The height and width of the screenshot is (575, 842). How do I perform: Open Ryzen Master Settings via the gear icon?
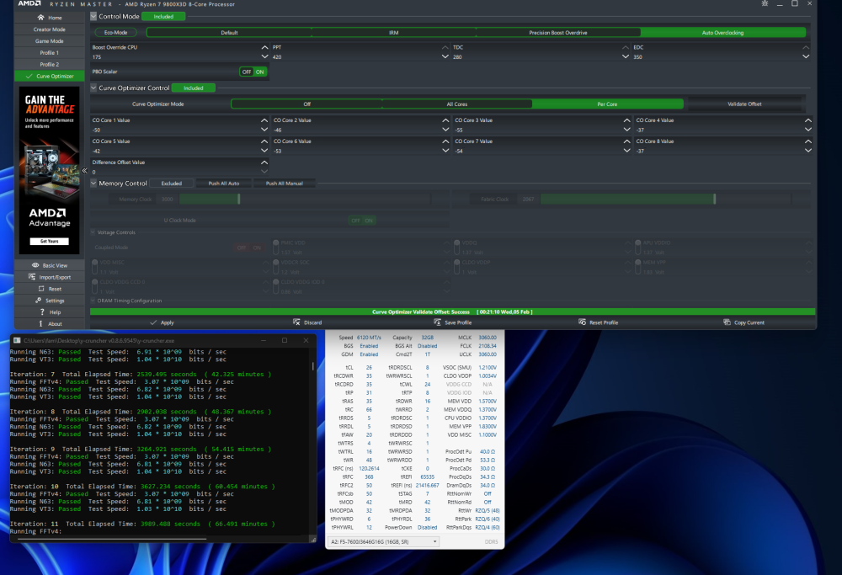click(x=38, y=300)
